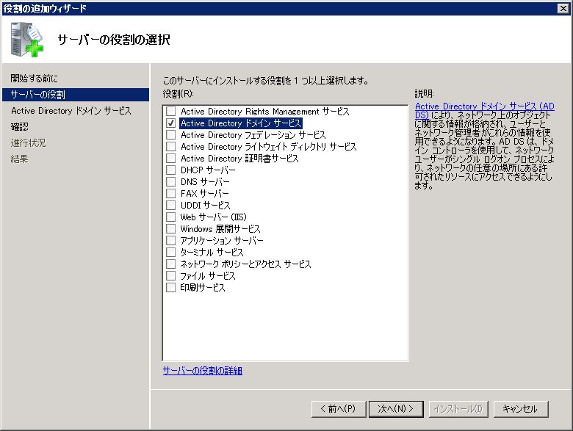The width and height of the screenshot is (573, 431).
Task: Cancel the wizard with キャンセル button
Action: 521,409
